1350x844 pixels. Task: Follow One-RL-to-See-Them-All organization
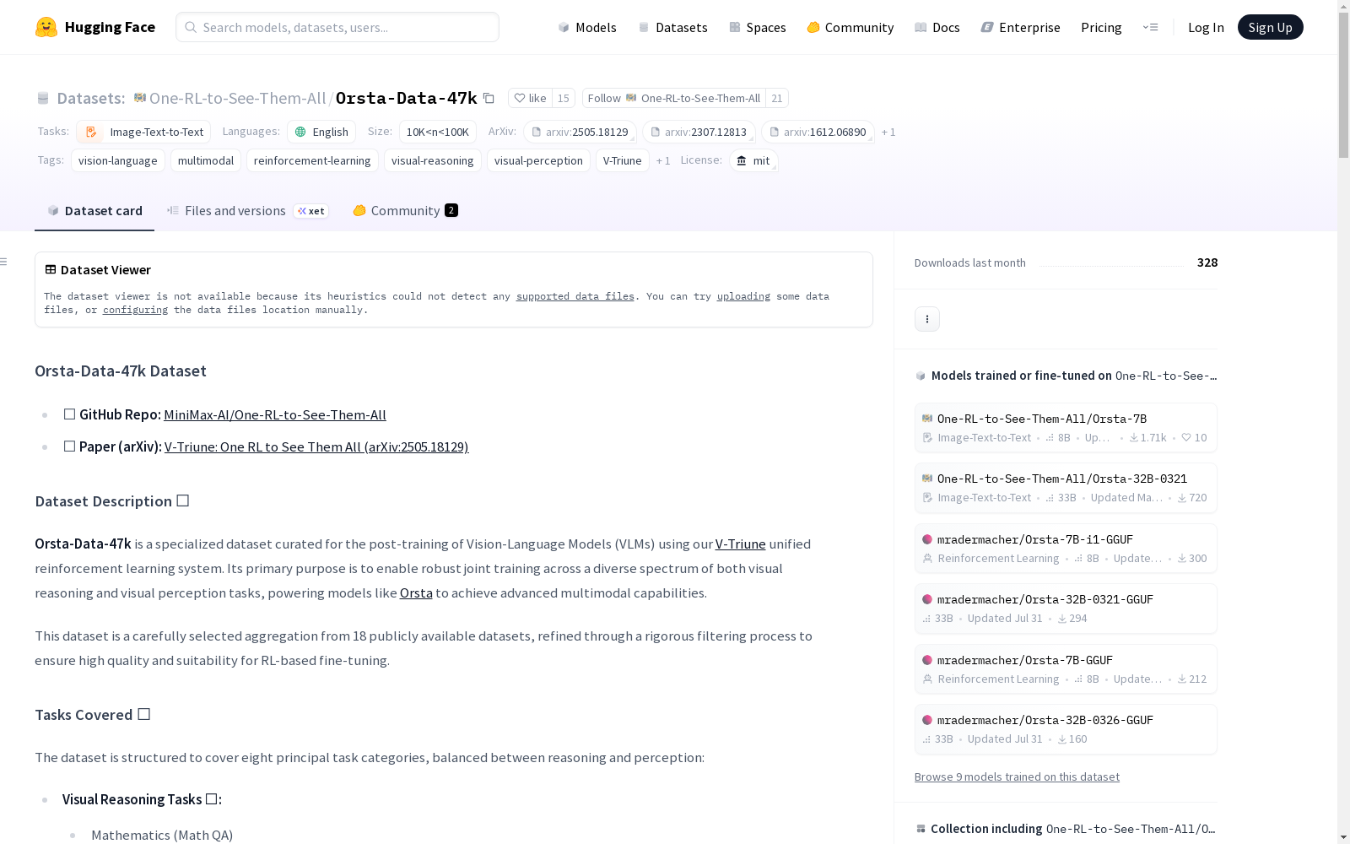(x=674, y=98)
